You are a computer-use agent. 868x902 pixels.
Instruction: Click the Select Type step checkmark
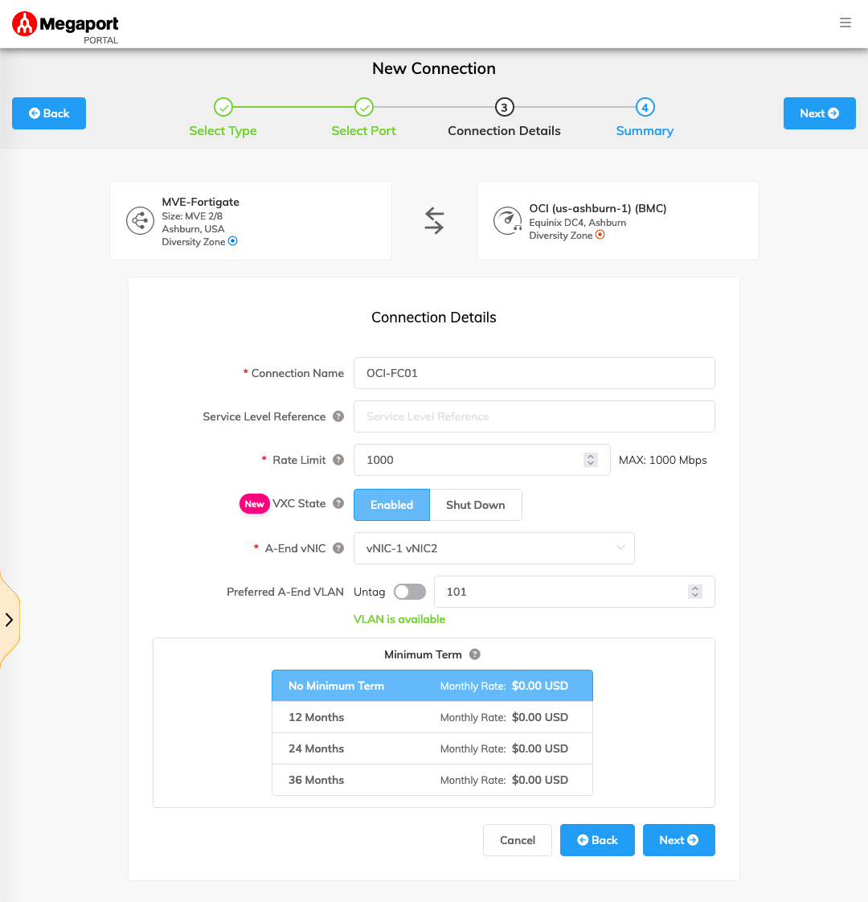(223, 107)
